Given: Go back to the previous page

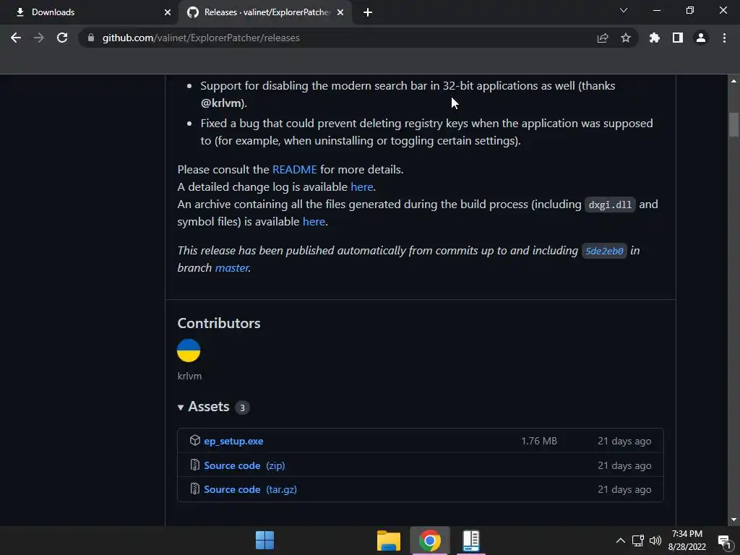Looking at the screenshot, I should pyautogui.click(x=16, y=38).
